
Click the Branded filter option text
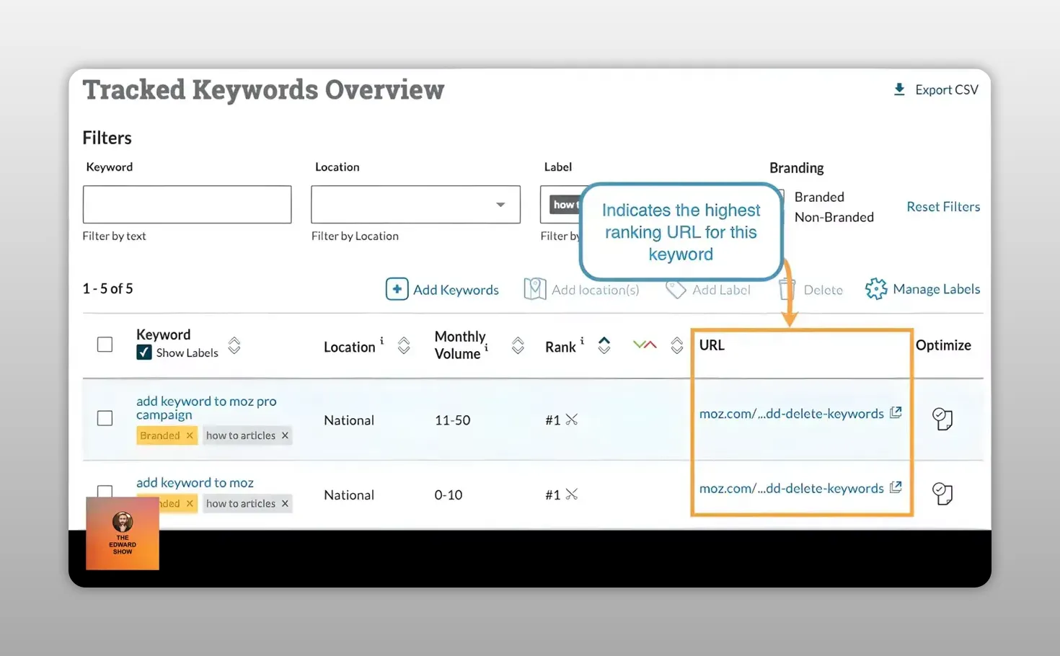[819, 197]
